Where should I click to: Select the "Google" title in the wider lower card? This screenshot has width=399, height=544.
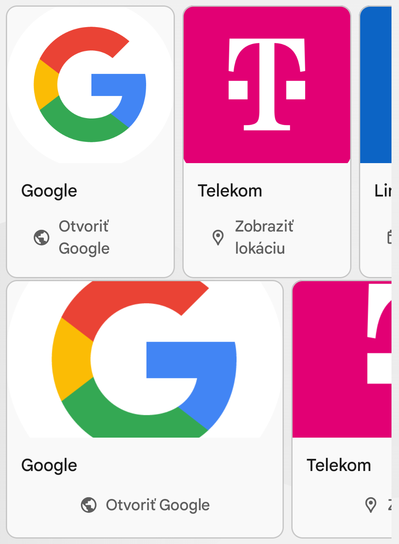[x=49, y=466]
